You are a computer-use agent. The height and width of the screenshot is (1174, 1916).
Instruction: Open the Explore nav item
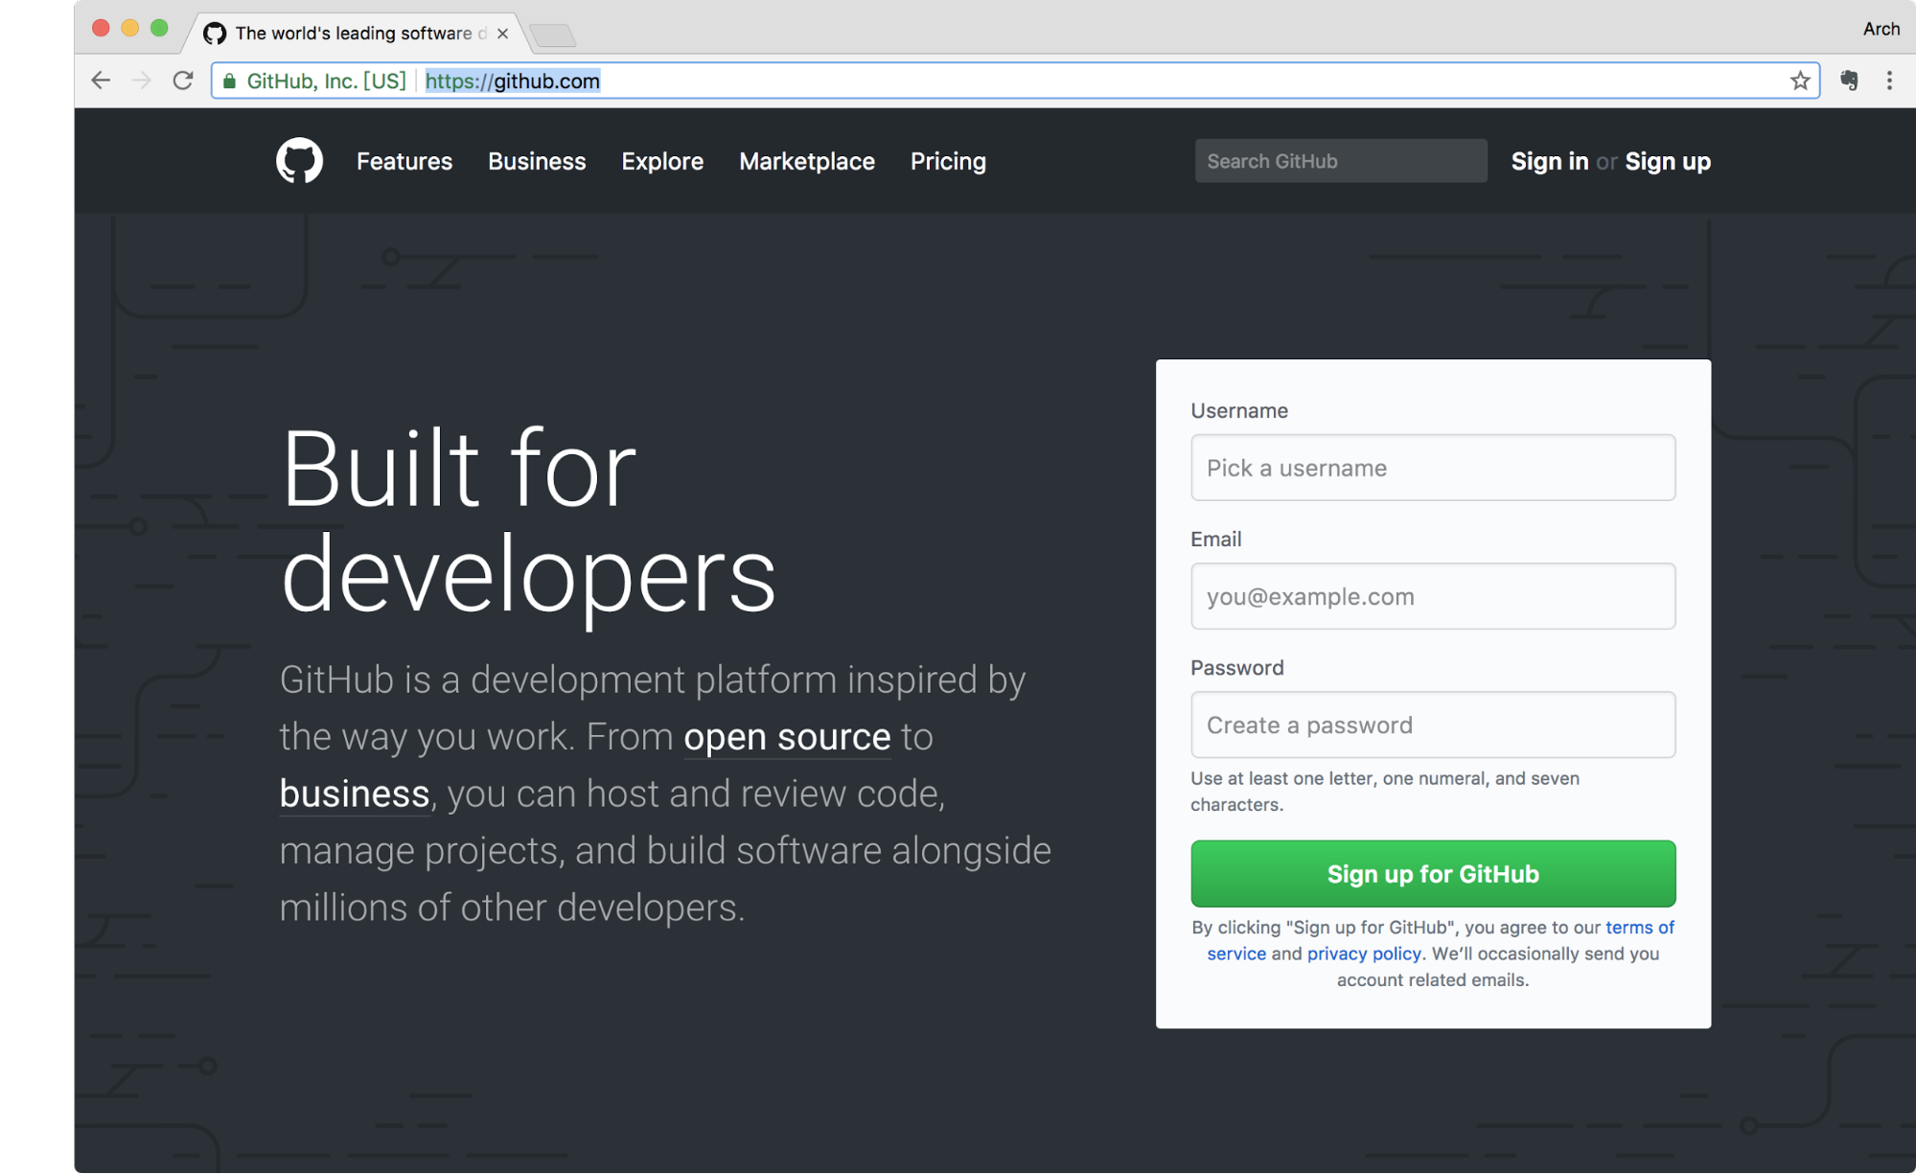(x=662, y=161)
